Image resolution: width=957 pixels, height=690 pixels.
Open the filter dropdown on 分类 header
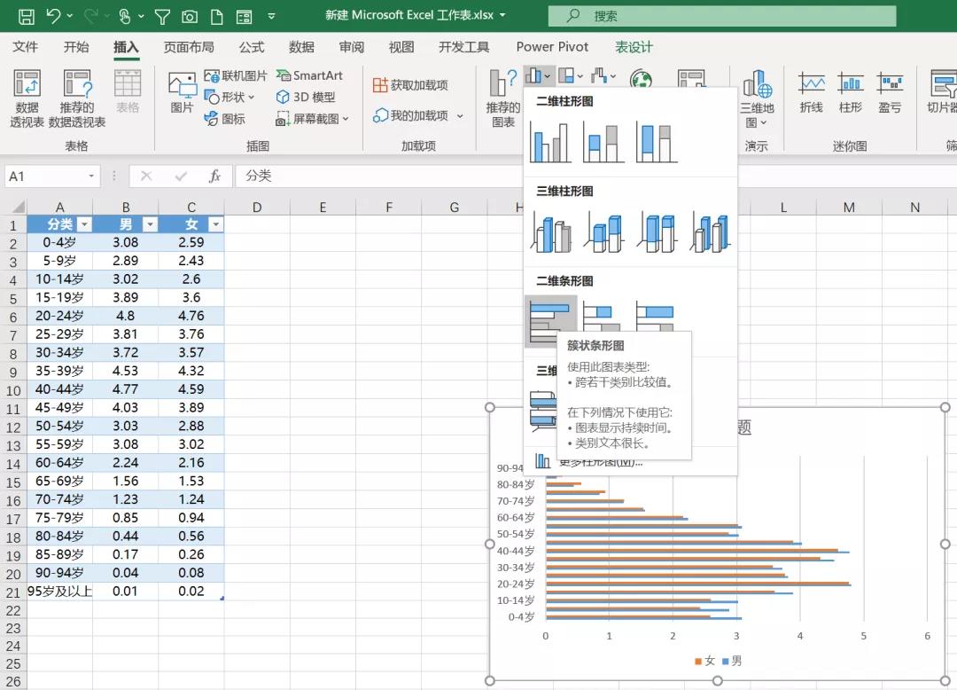click(84, 224)
